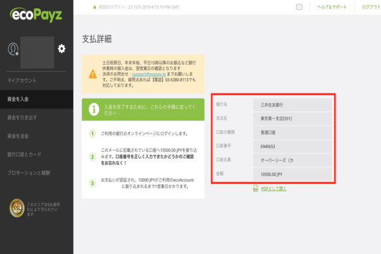This screenshot has height=254, width=381.
Task: Open account settings gear icon
Action: 62,49
